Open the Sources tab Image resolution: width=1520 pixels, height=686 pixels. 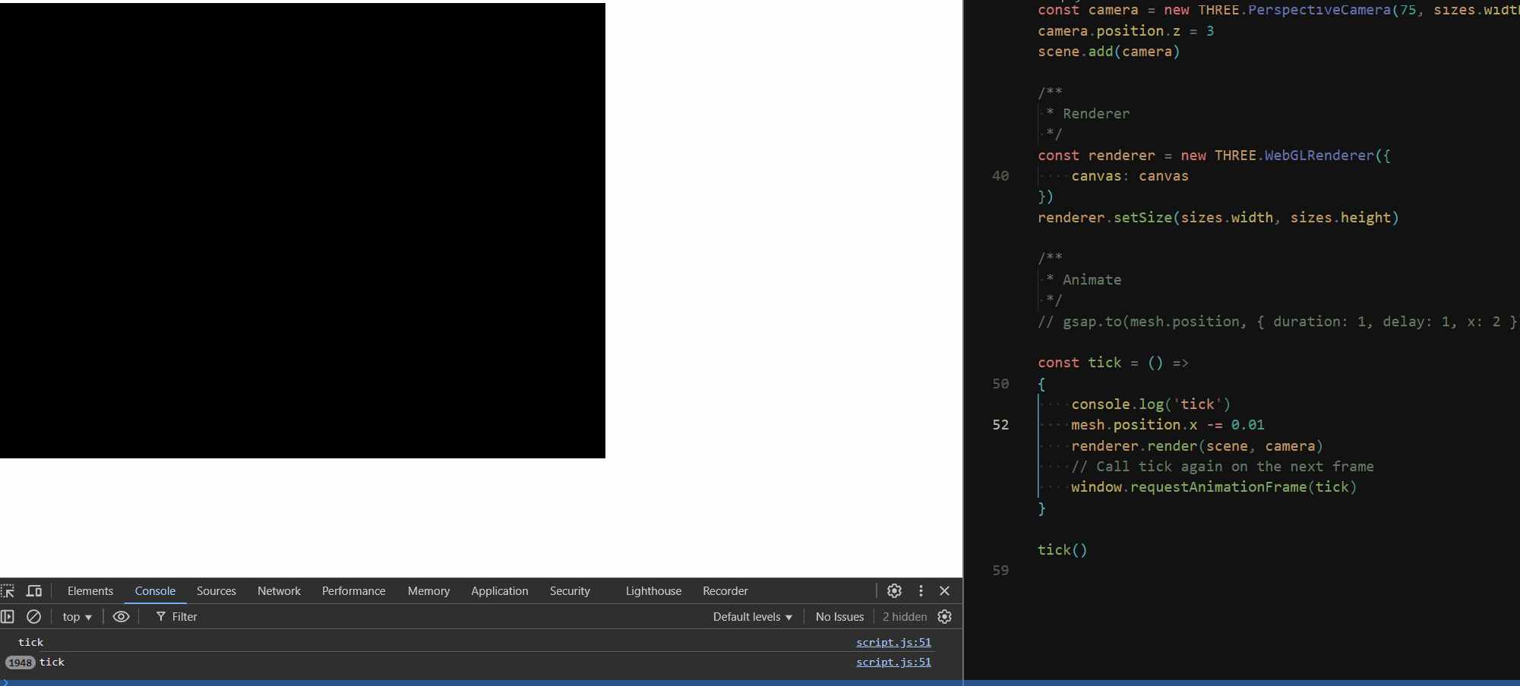click(216, 591)
